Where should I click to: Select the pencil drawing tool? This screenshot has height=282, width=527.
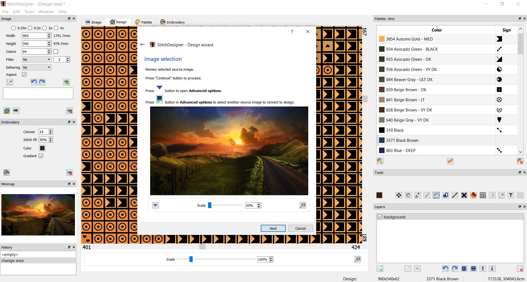tap(427, 195)
